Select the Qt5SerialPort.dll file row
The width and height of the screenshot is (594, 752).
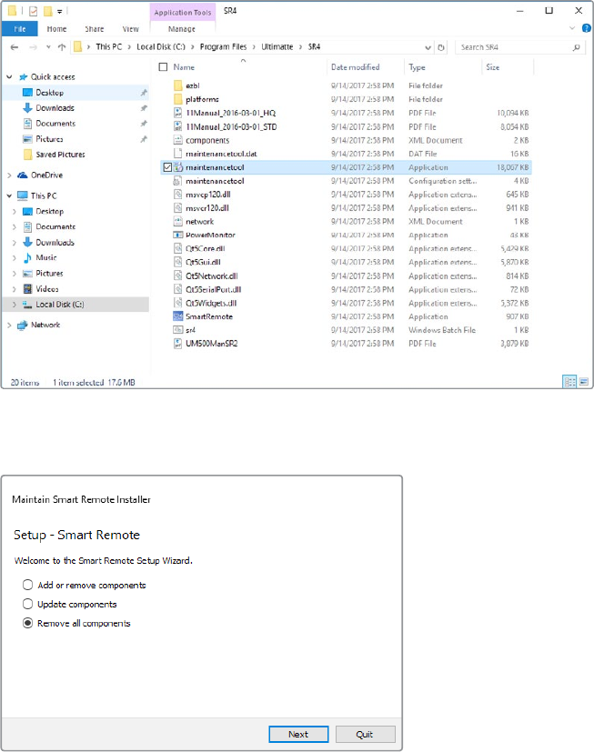[x=346, y=290]
